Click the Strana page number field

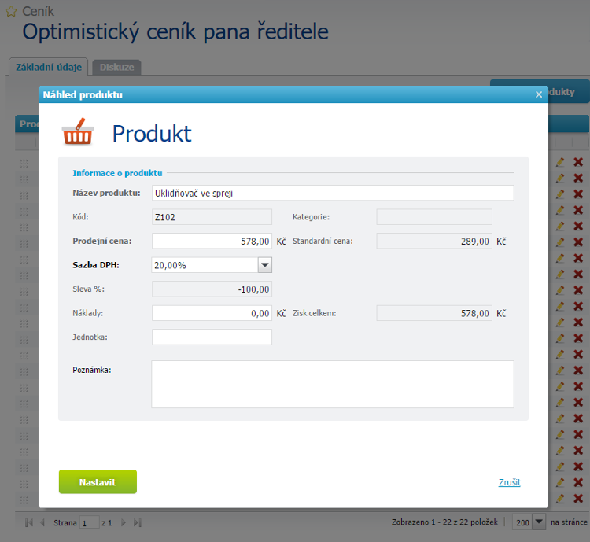(x=89, y=523)
